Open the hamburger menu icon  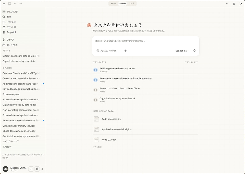(x=4, y=3)
